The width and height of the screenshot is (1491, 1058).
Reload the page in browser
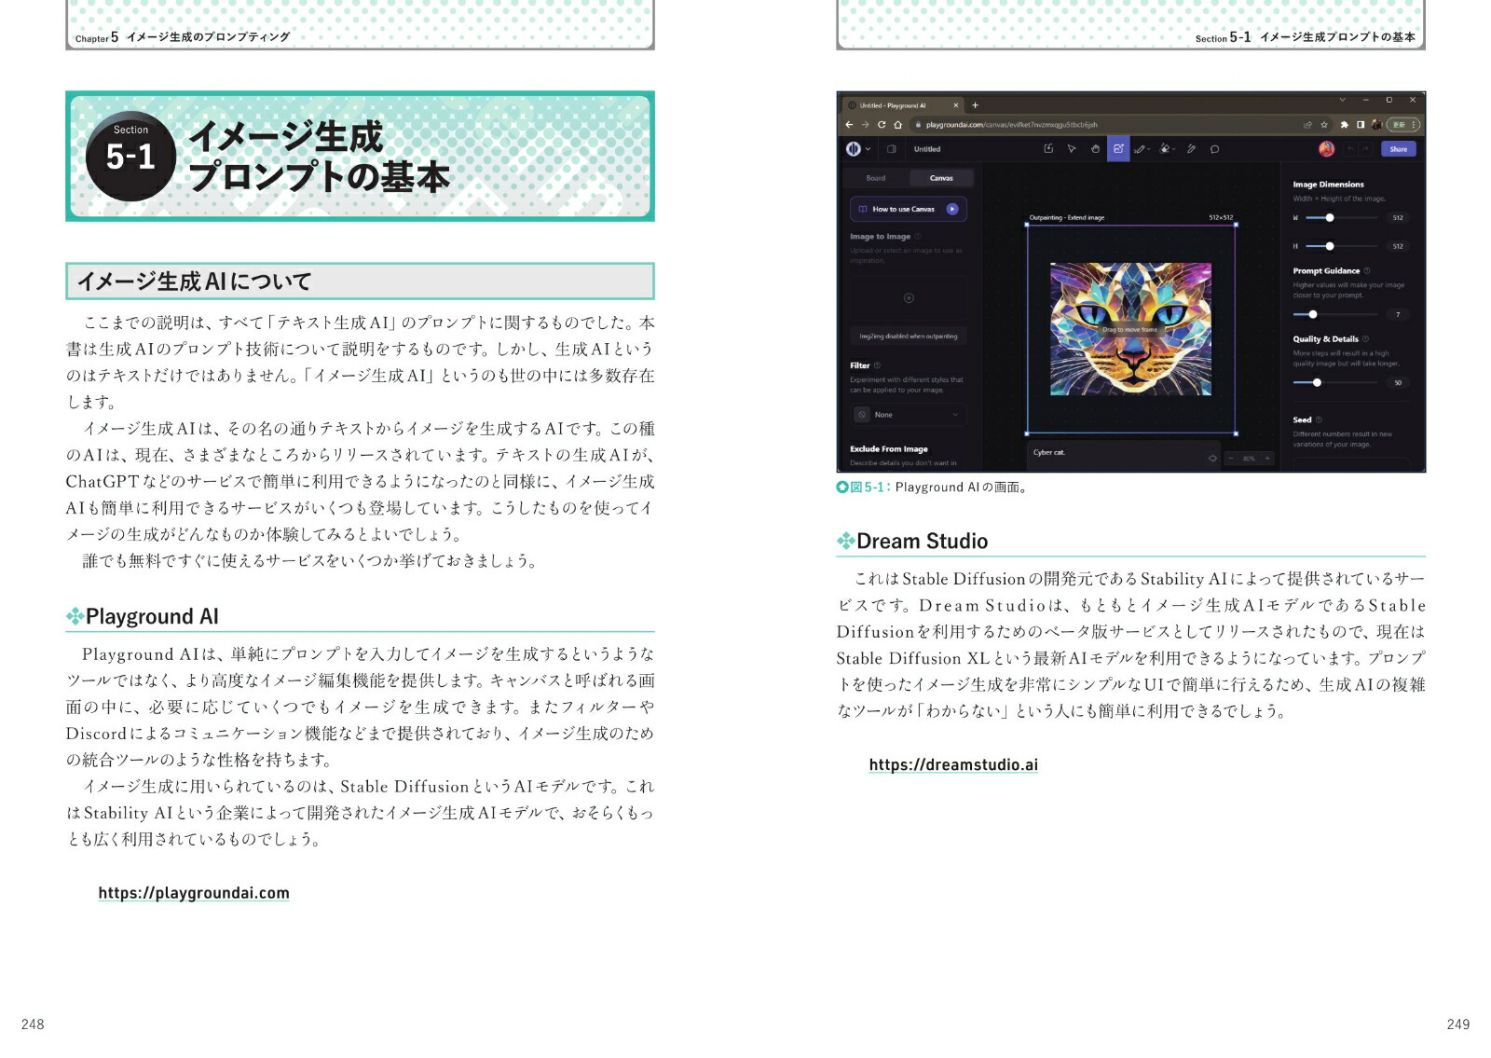(x=882, y=125)
